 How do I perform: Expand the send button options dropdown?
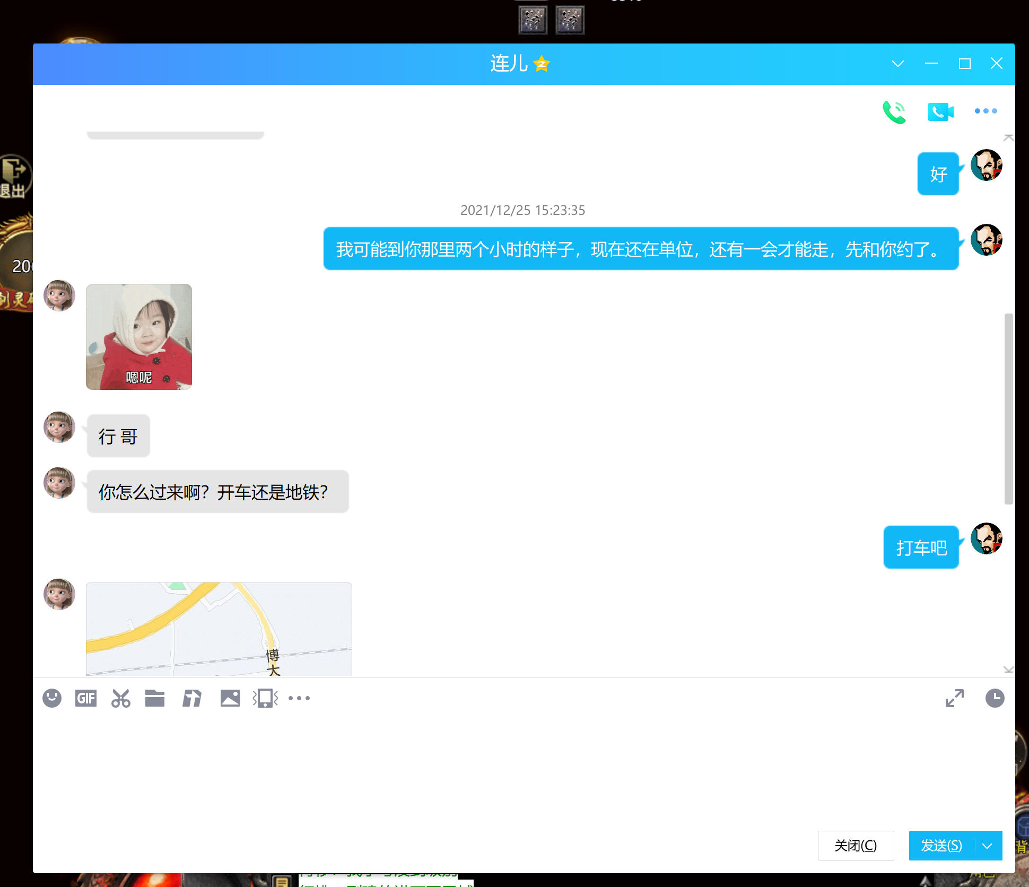click(x=988, y=846)
